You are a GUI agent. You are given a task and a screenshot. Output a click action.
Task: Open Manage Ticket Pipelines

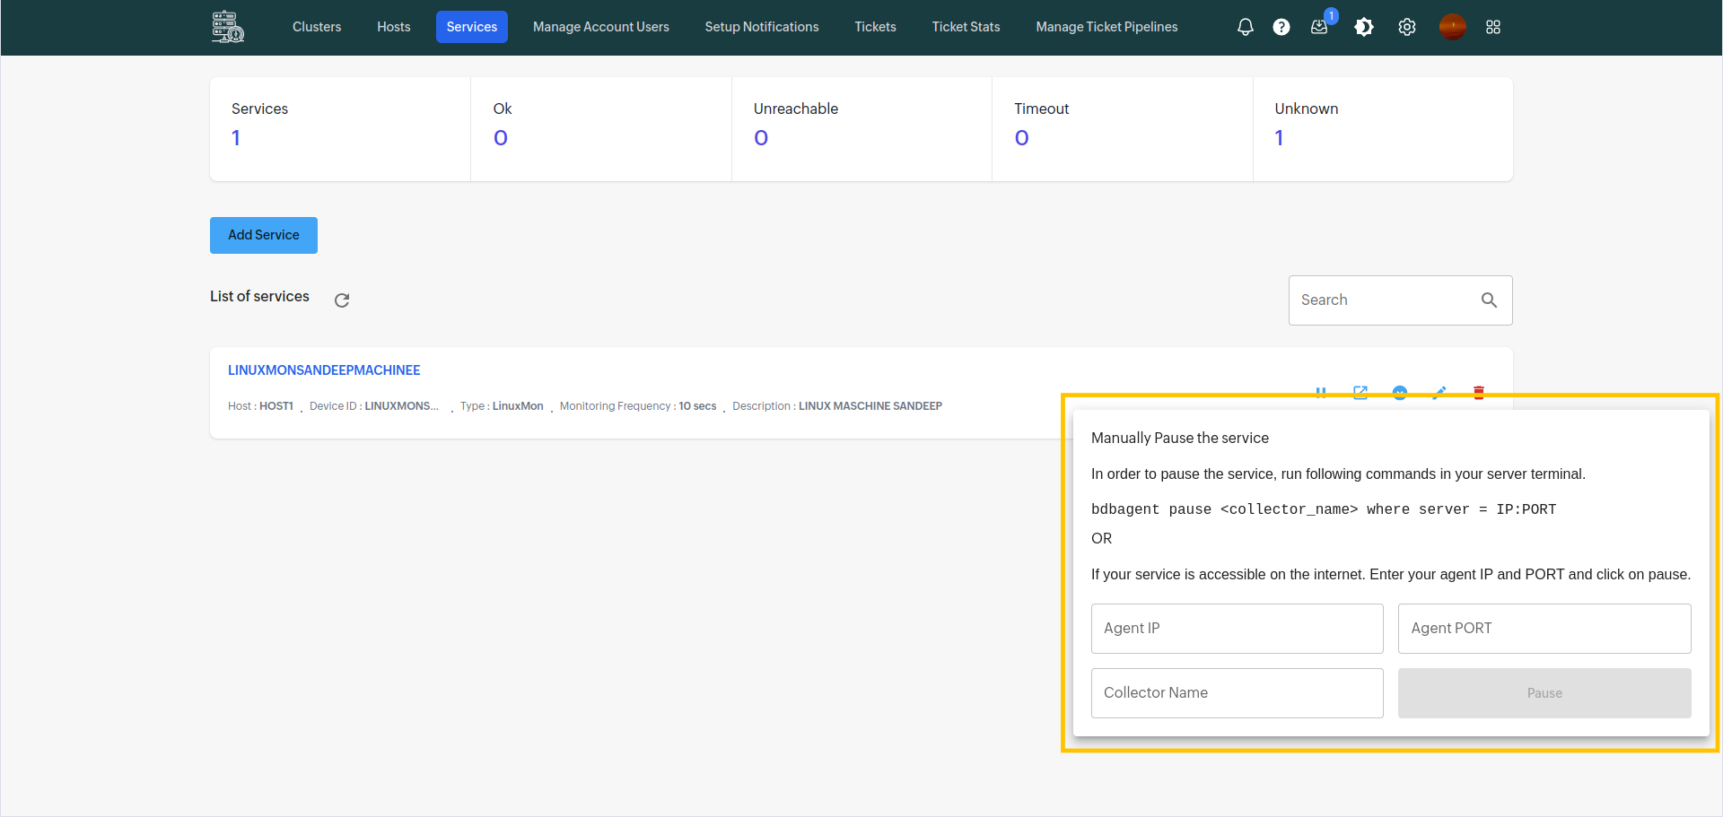[x=1106, y=27]
